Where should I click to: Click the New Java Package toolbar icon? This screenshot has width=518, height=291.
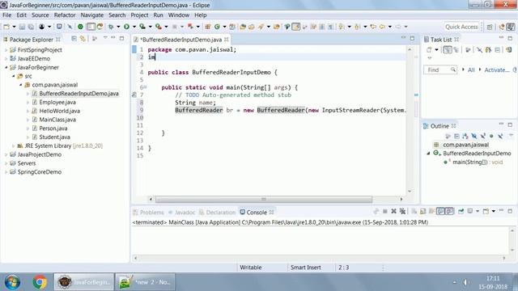[208, 27]
